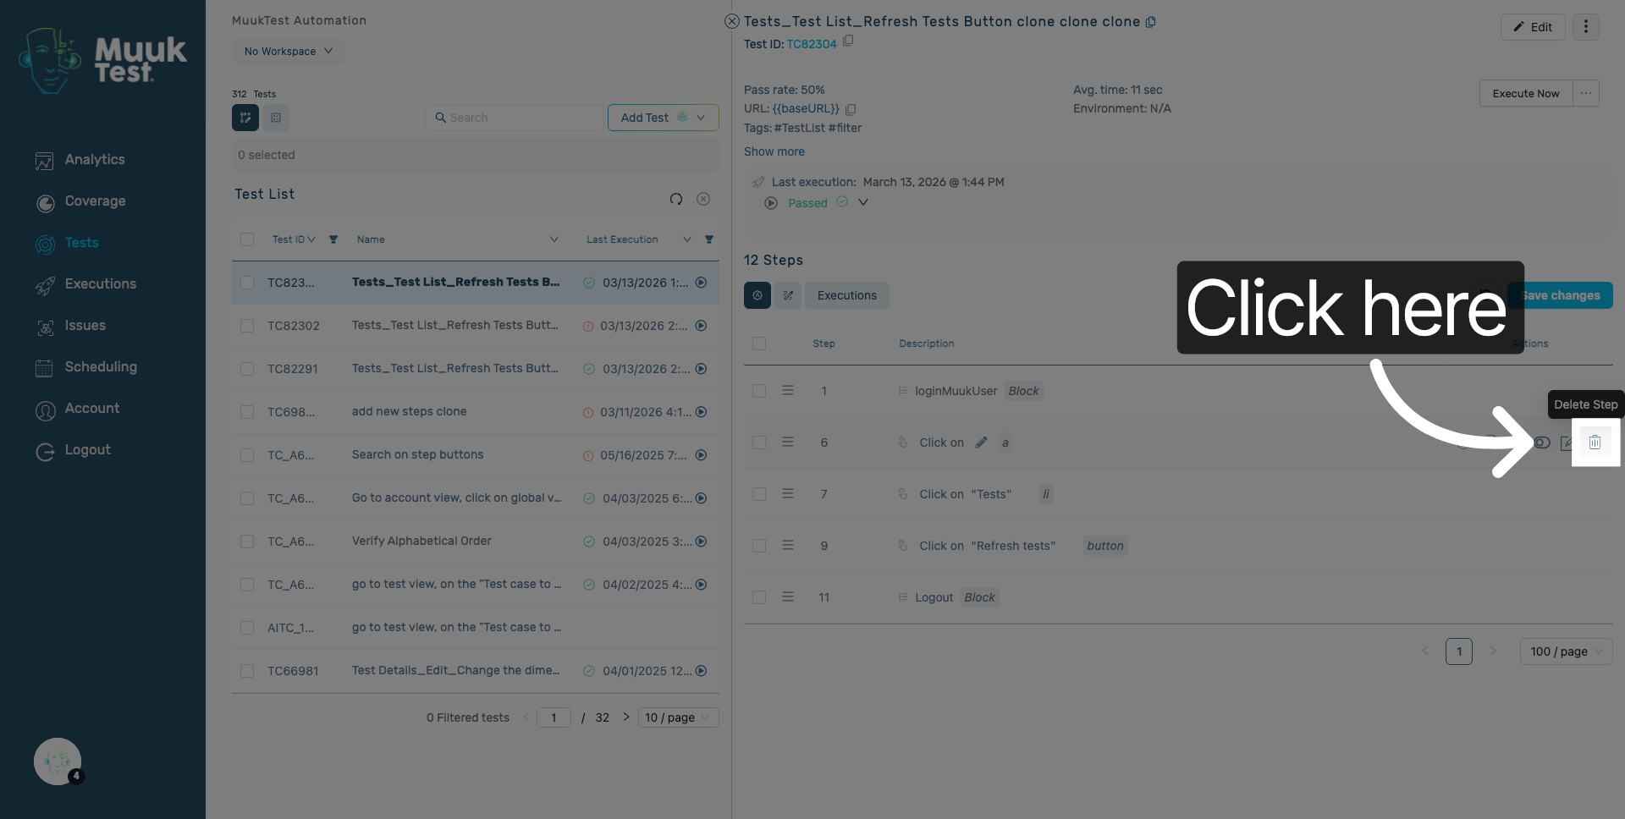Click the Show more link
The height and width of the screenshot is (819, 1625).
point(774,151)
